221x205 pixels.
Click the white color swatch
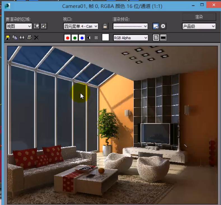pyautogui.click(x=105, y=37)
